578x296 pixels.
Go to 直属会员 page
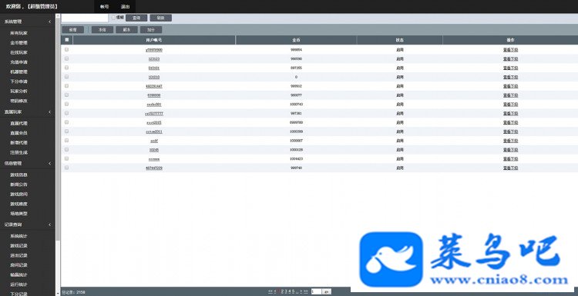click(x=18, y=133)
